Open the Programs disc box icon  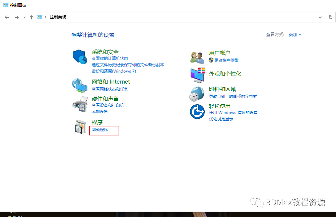click(80, 127)
